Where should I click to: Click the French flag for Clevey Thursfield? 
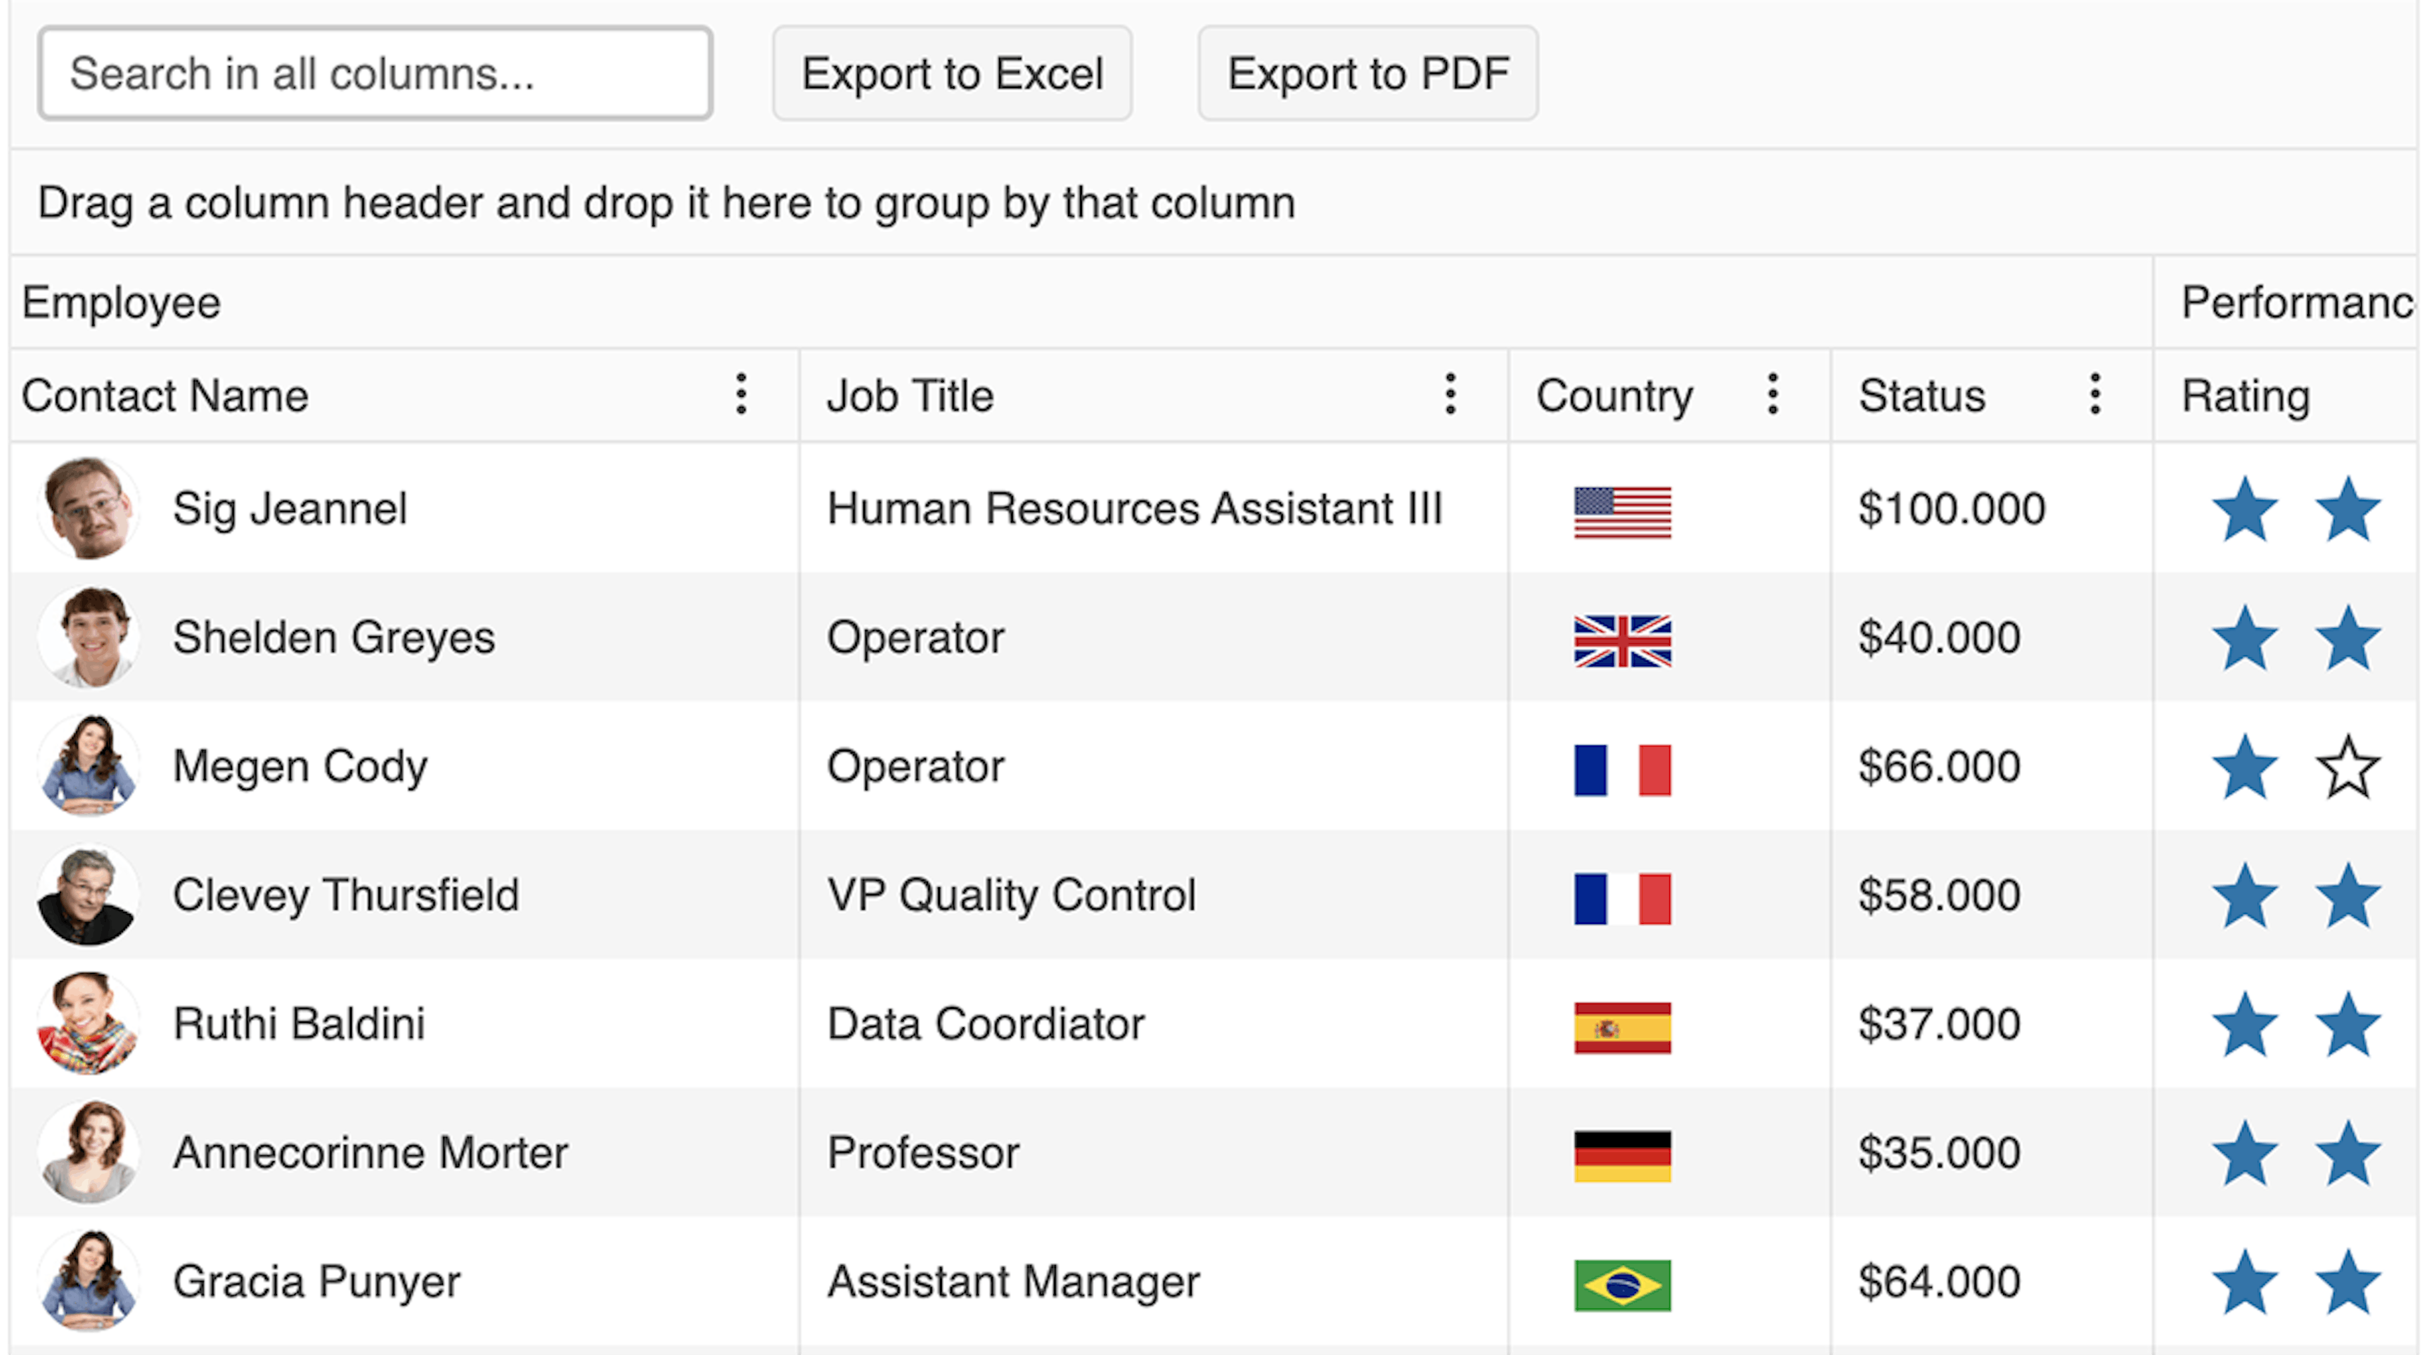click(1623, 899)
